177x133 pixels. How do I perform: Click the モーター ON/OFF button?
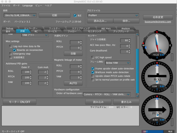pos(20,102)
